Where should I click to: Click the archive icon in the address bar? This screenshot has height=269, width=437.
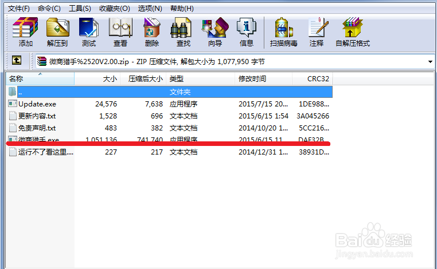tap(42, 61)
